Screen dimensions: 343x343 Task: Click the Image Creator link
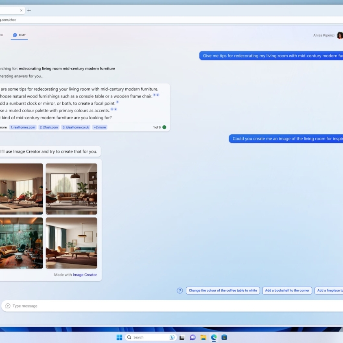85,275
